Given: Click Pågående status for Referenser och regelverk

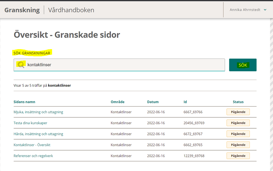Looking at the screenshot, I should pyautogui.click(x=238, y=156).
